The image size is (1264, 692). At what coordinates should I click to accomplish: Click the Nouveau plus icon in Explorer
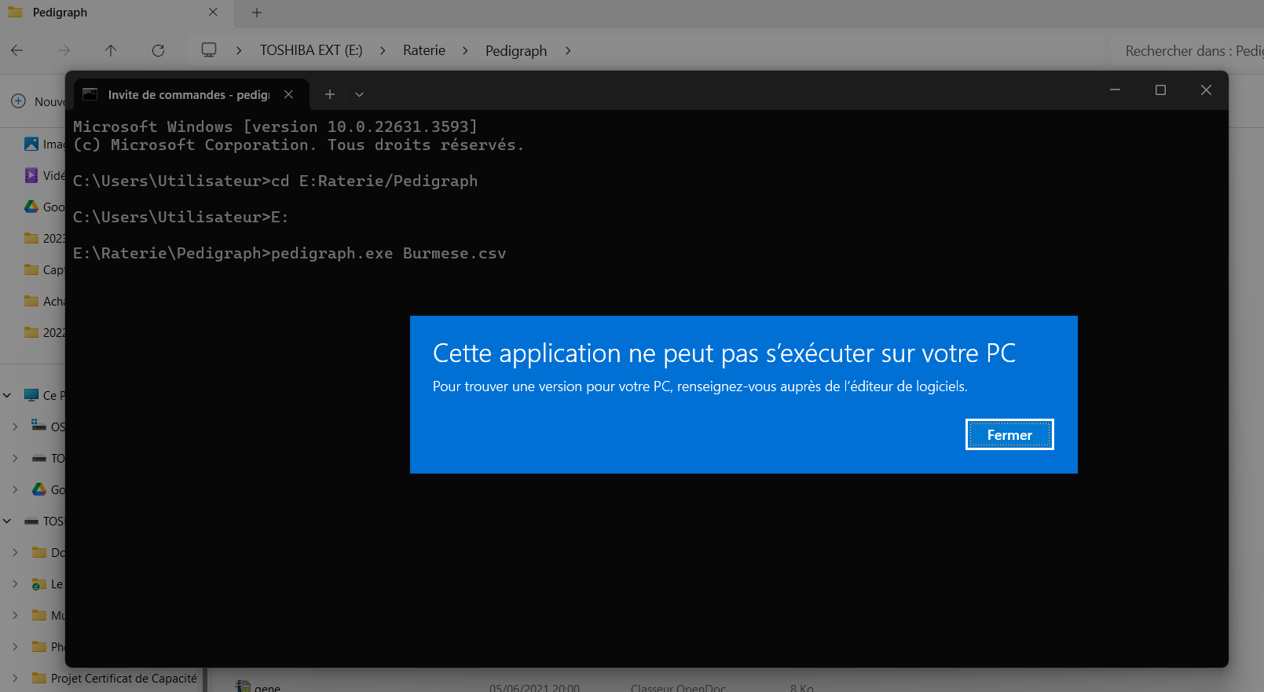tap(19, 101)
